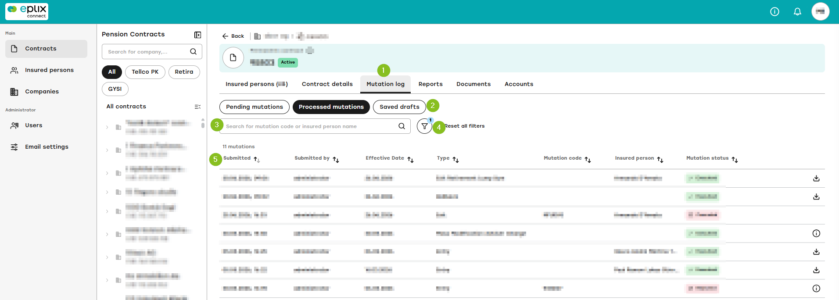Open Email settings in the sidebar
This screenshot has height=300, width=839.
tap(46, 147)
